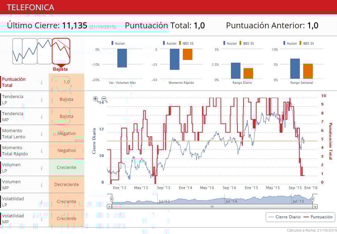337x234 pixels.
Task: Open info icon for Volumen LP row
Action: 42,168
